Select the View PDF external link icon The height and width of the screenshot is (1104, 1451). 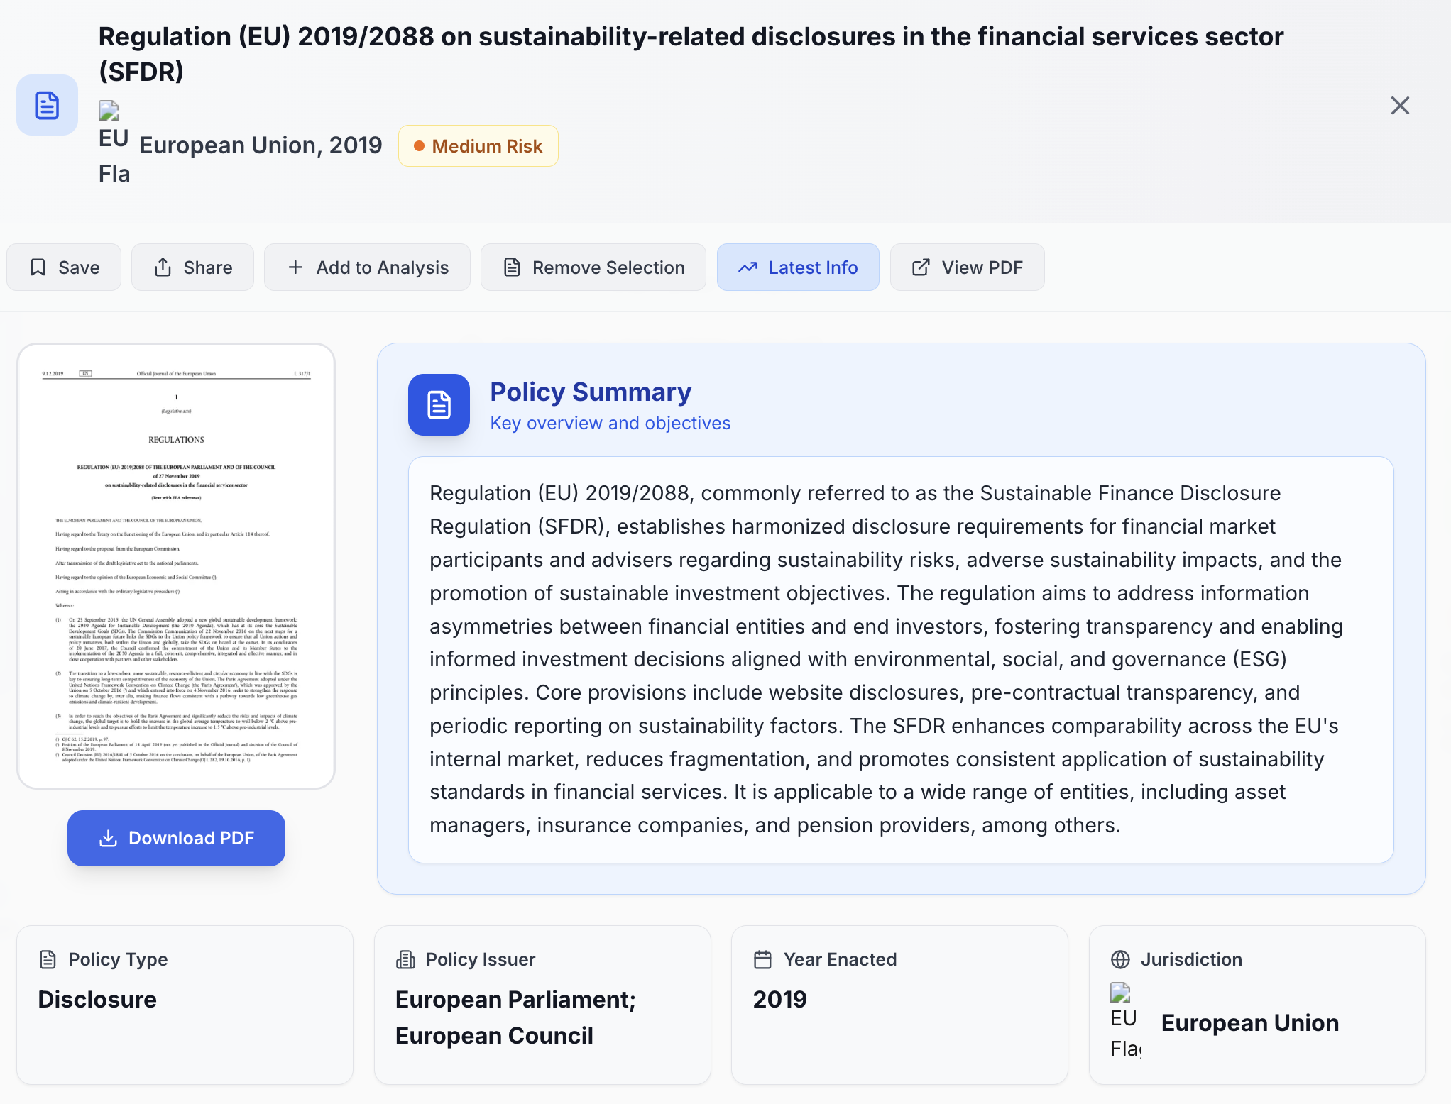[921, 267]
